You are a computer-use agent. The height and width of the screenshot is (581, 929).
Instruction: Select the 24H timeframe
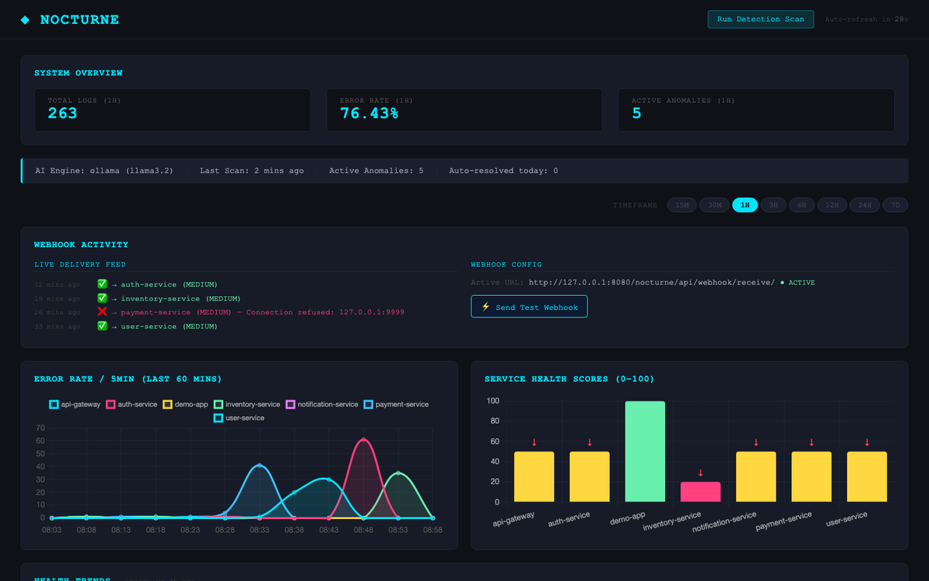[x=865, y=205]
